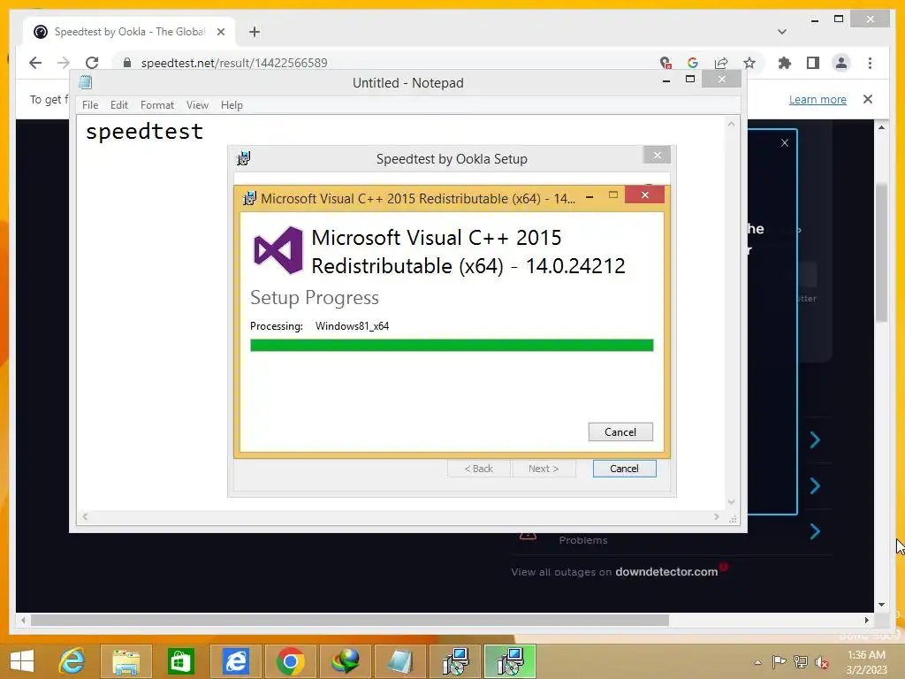The image size is (905, 679).
Task: Open Notepad View menu
Action: [197, 105]
